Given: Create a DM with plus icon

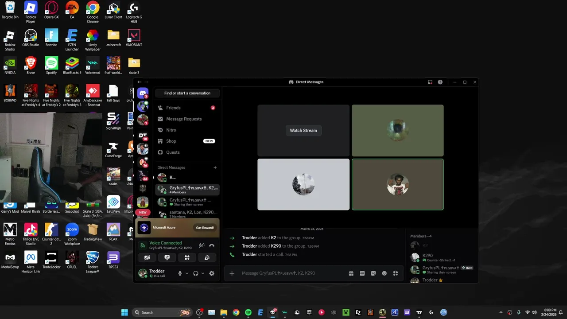Looking at the screenshot, I should (215, 167).
